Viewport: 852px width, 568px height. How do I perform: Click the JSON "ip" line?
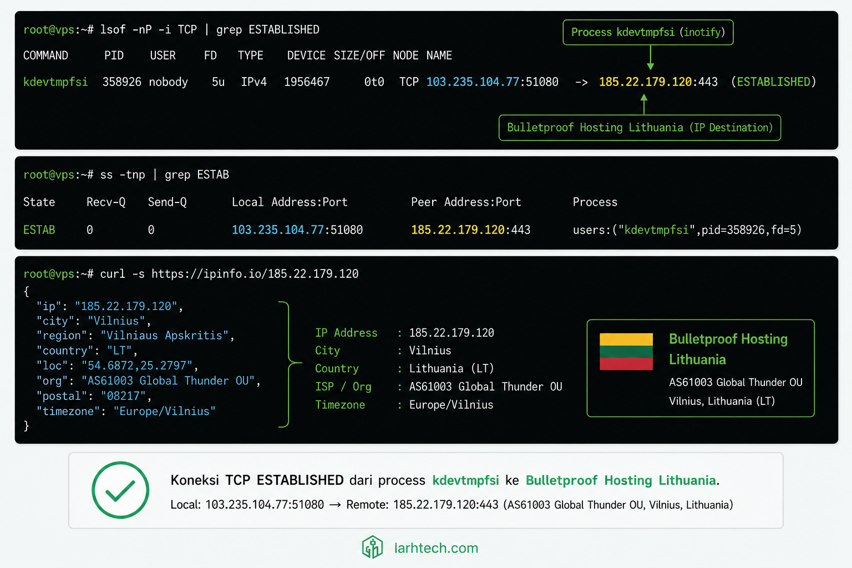[x=110, y=306]
